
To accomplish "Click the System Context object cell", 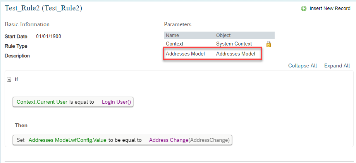I will click(234, 44).
